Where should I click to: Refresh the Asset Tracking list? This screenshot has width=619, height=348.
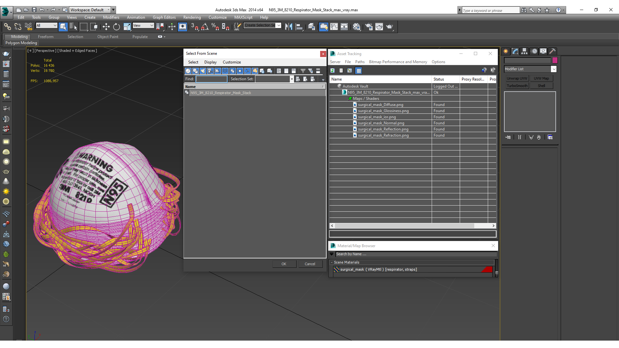click(332, 71)
